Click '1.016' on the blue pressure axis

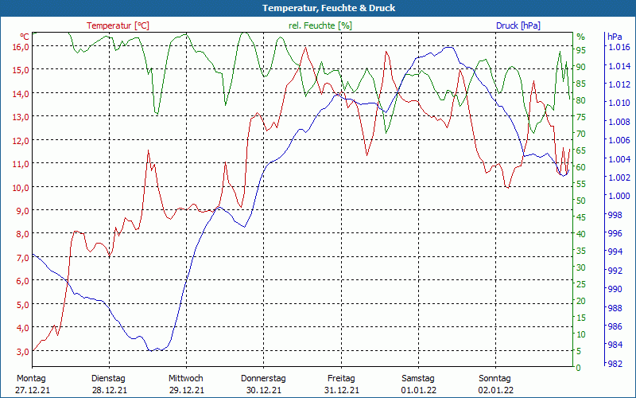(619, 47)
